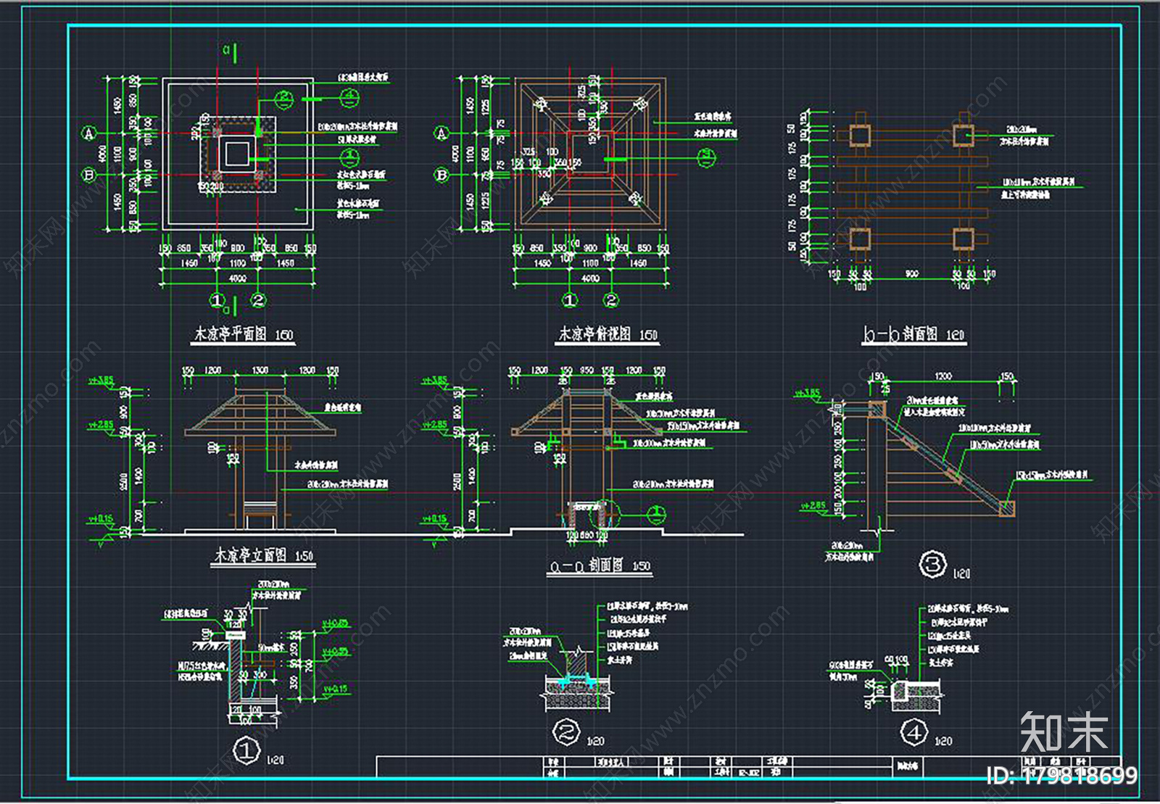Select grid axis ② bubble below pavilion plan
Image resolution: width=1160 pixels, height=804 pixels.
[258, 299]
